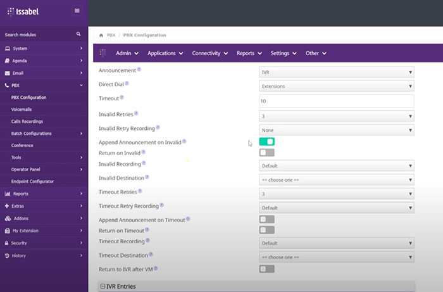Click the Timeout input field
Viewport: 443px width, 292px height.
click(x=337, y=101)
